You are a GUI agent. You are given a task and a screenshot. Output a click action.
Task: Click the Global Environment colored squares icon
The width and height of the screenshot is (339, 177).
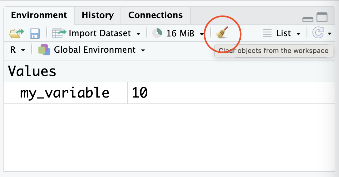(x=44, y=50)
